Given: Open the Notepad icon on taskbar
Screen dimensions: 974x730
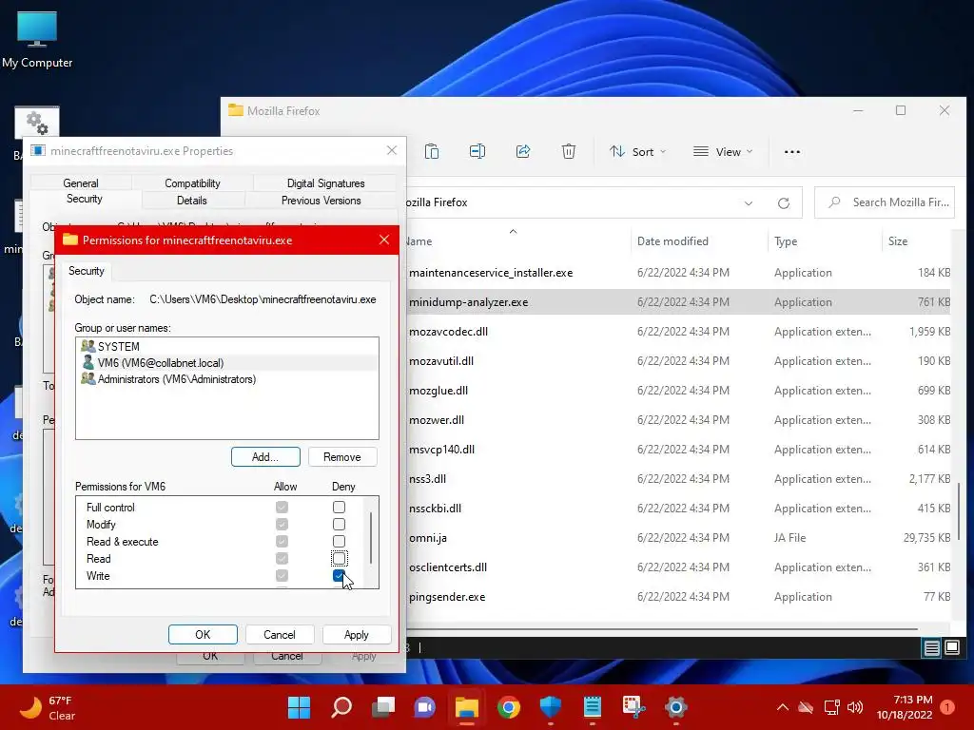Looking at the screenshot, I should (593, 707).
